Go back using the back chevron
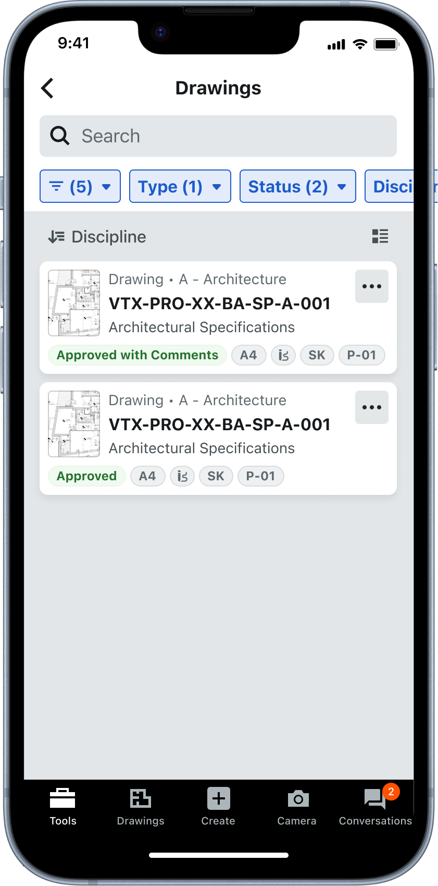The image size is (438, 886). [47, 88]
